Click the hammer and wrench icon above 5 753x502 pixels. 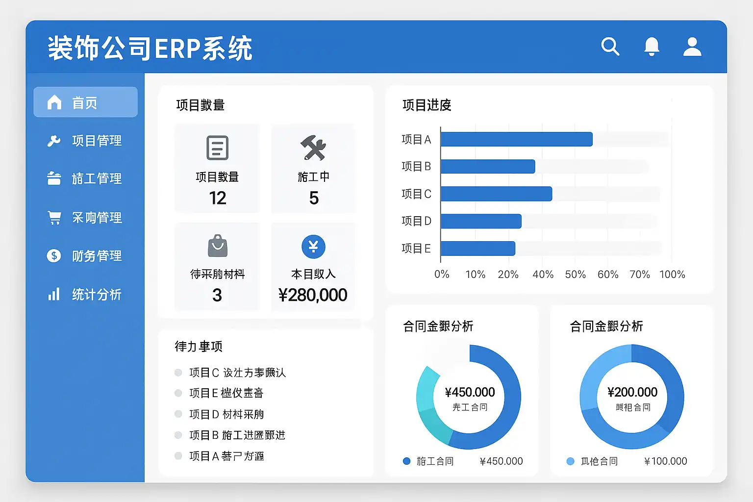[313, 148]
